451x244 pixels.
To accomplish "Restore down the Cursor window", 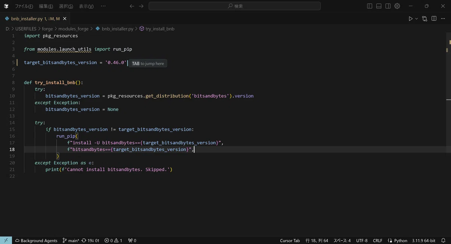I will coord(427,6).
